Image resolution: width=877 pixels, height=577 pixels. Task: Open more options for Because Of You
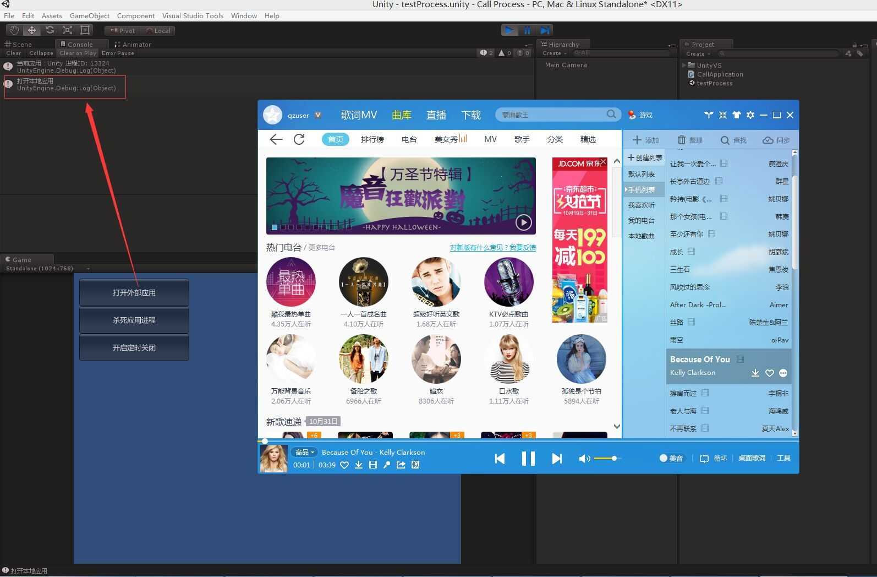[x=783, y=373]
